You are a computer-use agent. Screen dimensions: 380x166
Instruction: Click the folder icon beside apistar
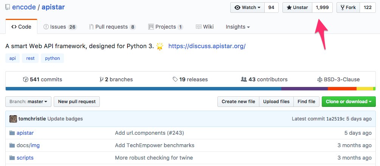click(12, 133)
